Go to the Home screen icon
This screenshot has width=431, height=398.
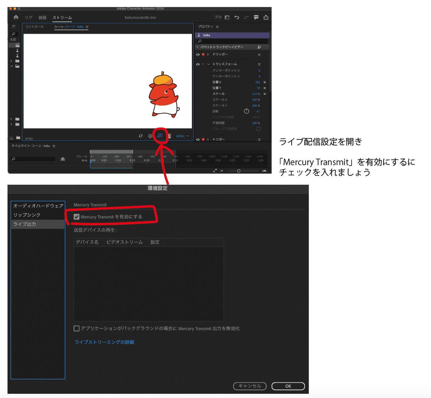click(16, 17)
